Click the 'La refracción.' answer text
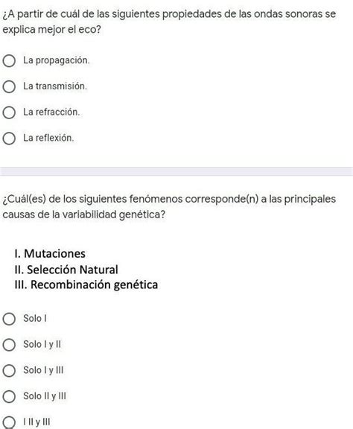This screenshot has height=429, width=353. (51, 112)
